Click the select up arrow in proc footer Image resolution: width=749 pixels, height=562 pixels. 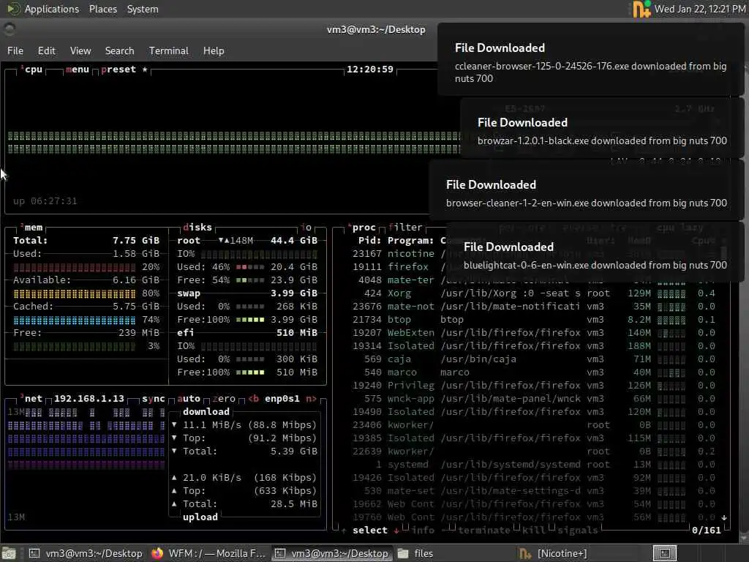pos(344,531)
